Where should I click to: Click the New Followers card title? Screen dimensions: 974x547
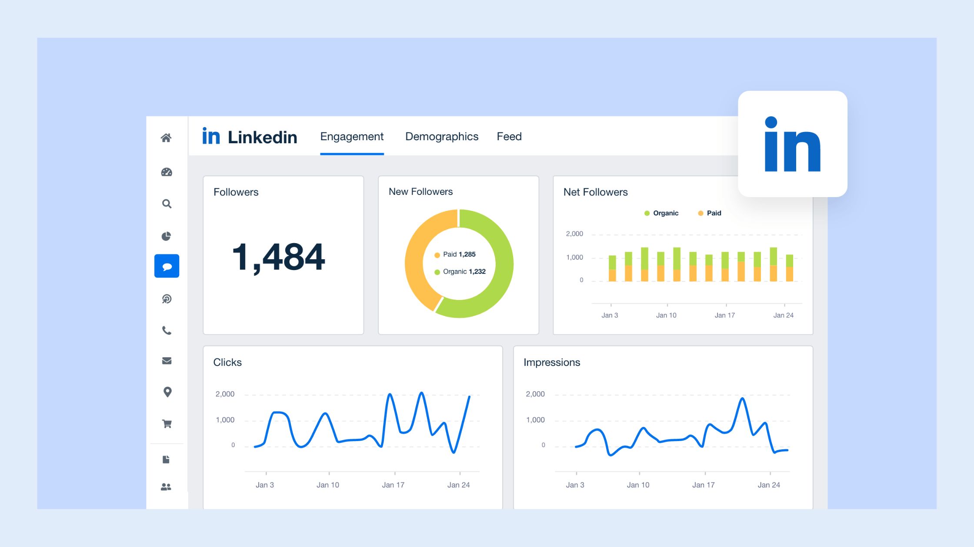(420, 192)
